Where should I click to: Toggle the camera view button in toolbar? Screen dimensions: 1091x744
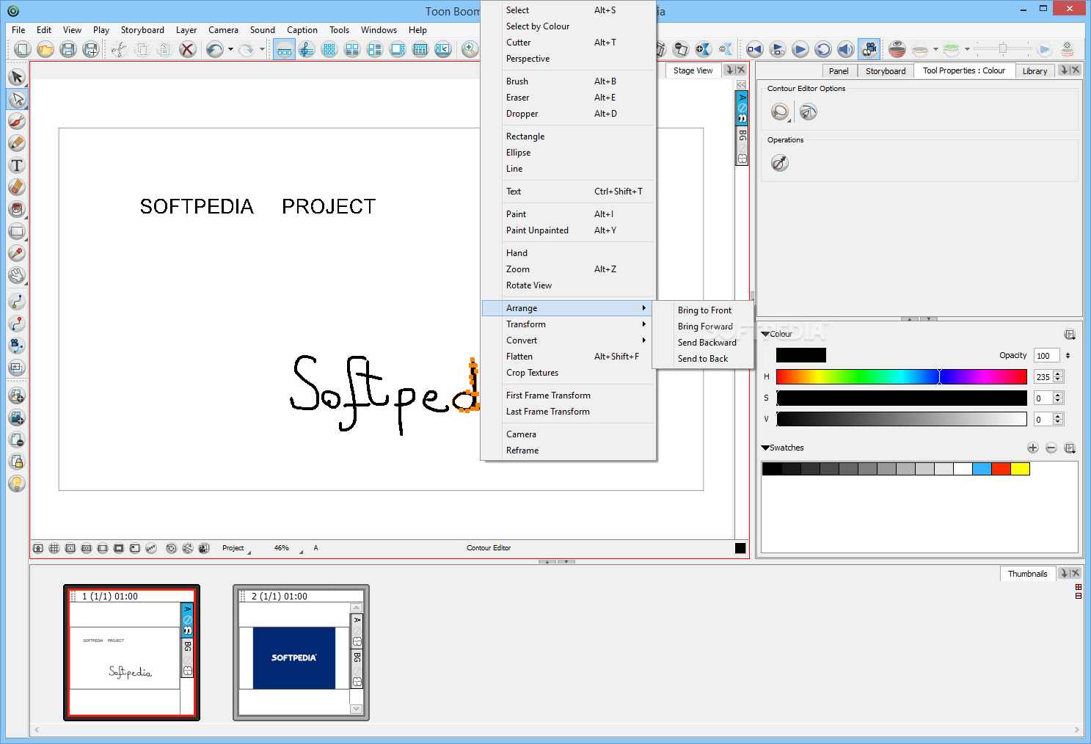869,49
